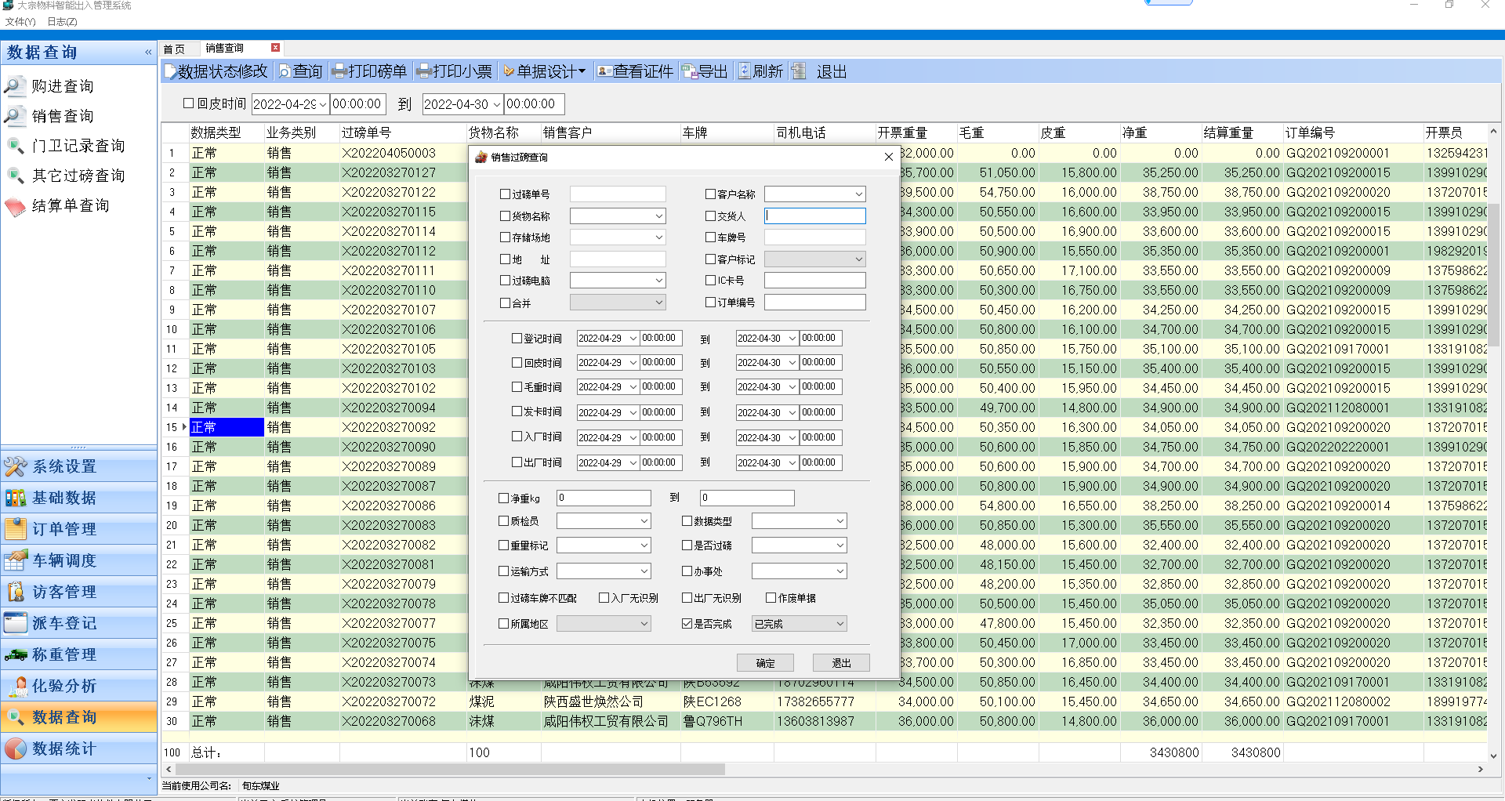Expand the 客户名称 dropdown list
Viewport: 1505px width, 801px height.
(x=858, y=194)
